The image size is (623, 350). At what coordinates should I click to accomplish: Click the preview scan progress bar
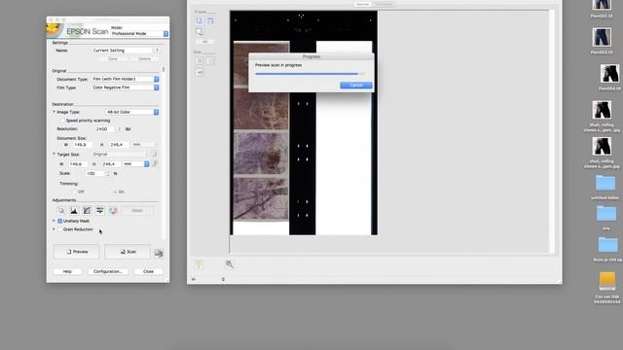pos(310,74)
